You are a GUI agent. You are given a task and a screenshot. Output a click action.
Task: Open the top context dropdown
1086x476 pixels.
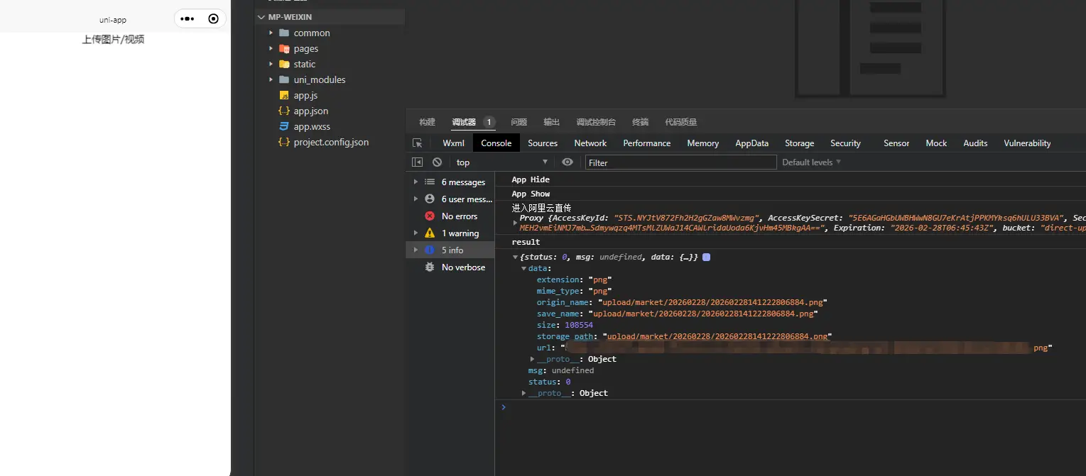(501, 162)
